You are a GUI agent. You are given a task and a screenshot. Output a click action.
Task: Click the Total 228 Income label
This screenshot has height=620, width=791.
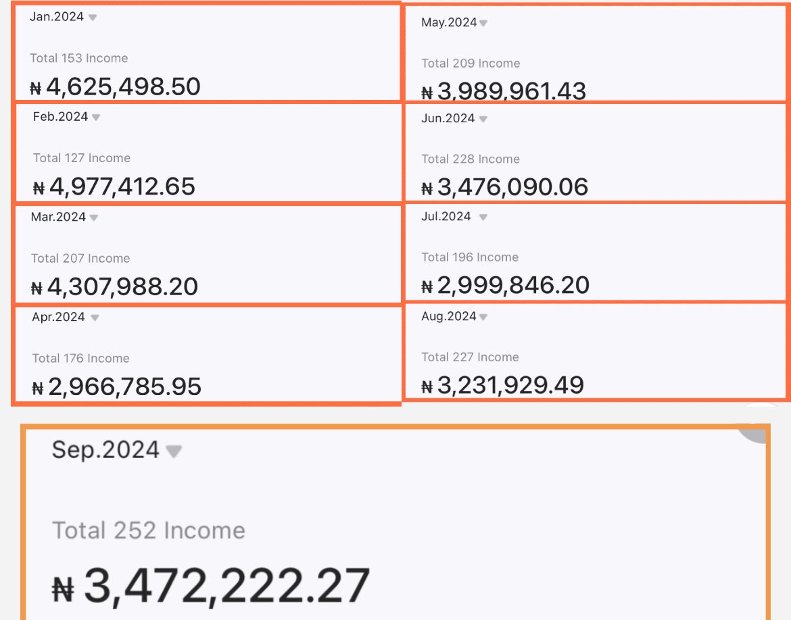coord(471,159)
